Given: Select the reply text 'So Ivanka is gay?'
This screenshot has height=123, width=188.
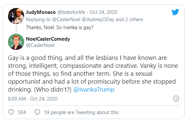Looking at the screenshot, I should 75,27.
